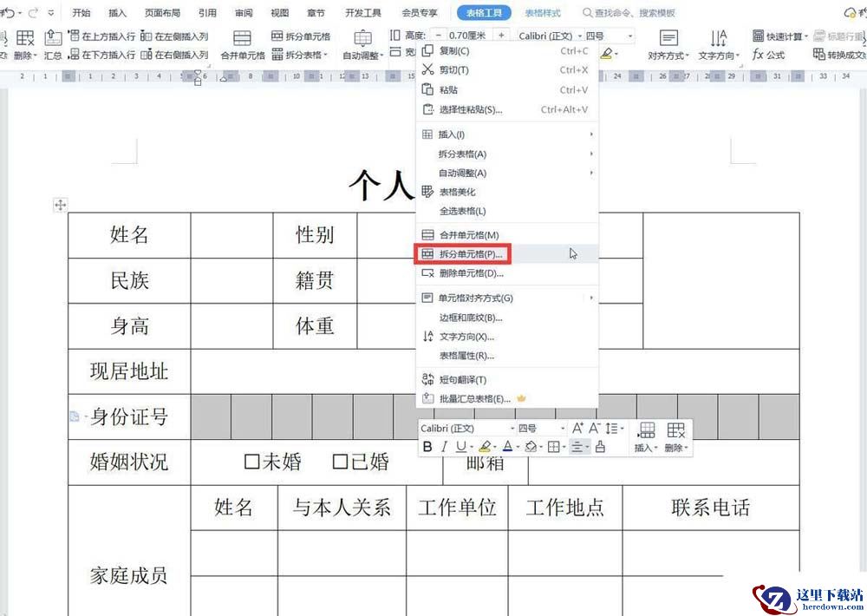Pick highlight color in mini toolbar
This screenshot has width=867, height=616.
485,447
